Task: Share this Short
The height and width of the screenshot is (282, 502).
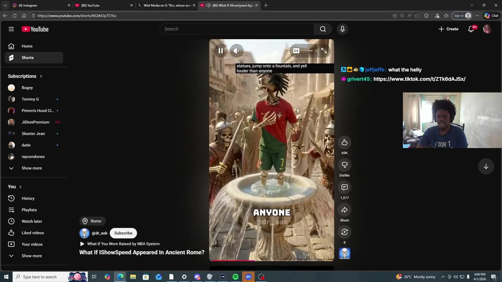Action: coord(344,210)
